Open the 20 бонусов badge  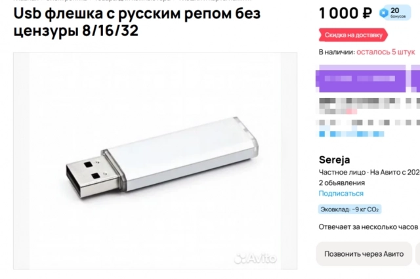395,12
